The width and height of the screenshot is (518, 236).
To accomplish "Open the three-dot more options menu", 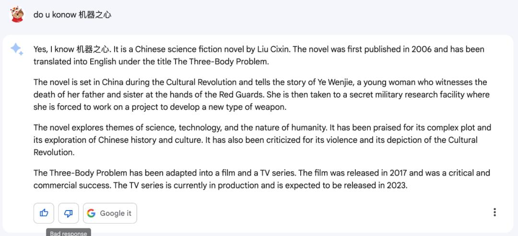I will coord(494,212).
